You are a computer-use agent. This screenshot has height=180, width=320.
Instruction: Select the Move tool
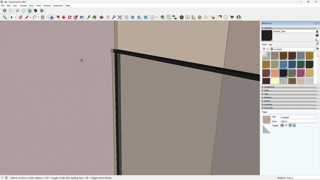[64, 17]
